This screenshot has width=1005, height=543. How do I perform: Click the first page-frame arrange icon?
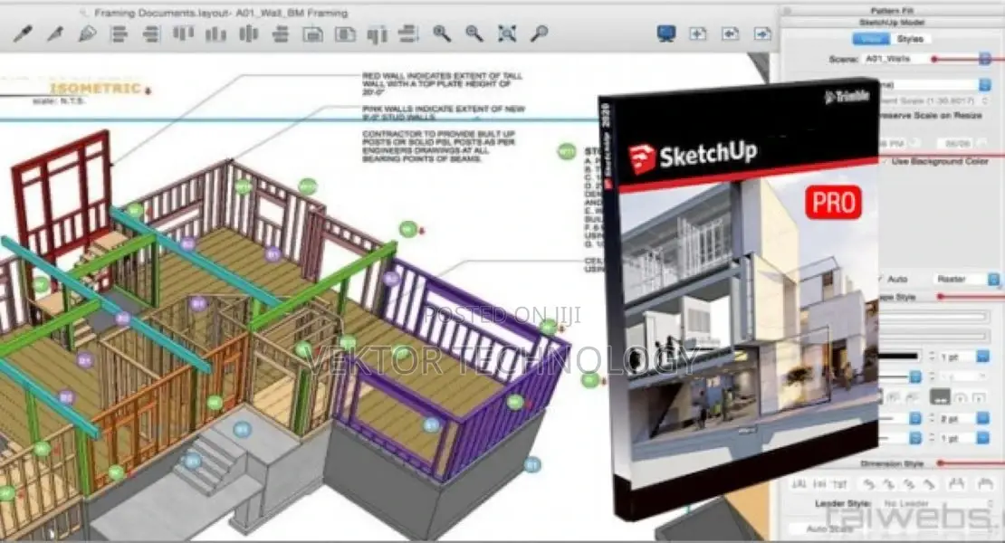pyautogui.click(x=312, y=33)
